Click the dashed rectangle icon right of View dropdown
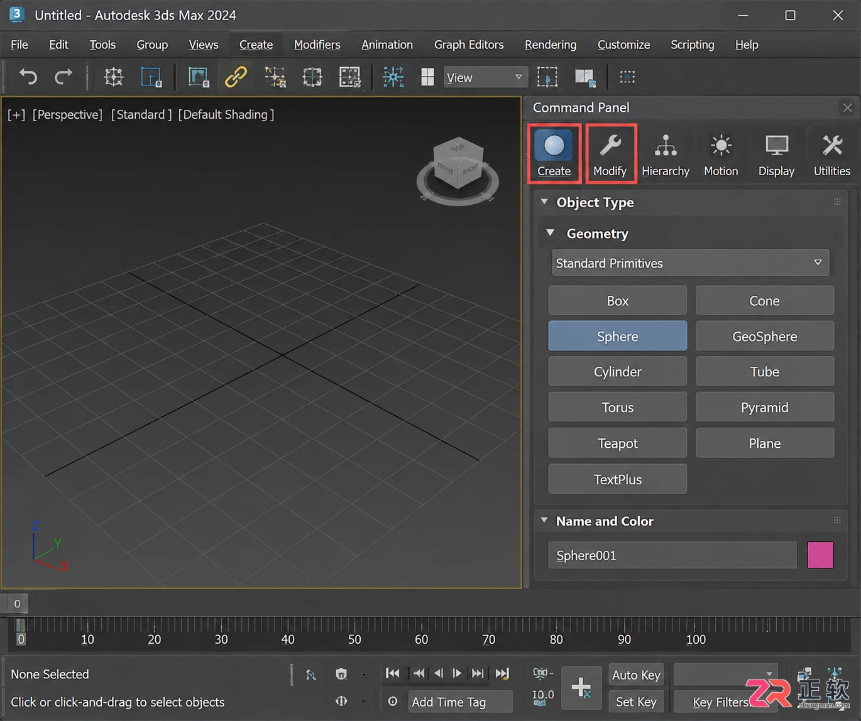The image size is (861, 721). tap(547, 77)
